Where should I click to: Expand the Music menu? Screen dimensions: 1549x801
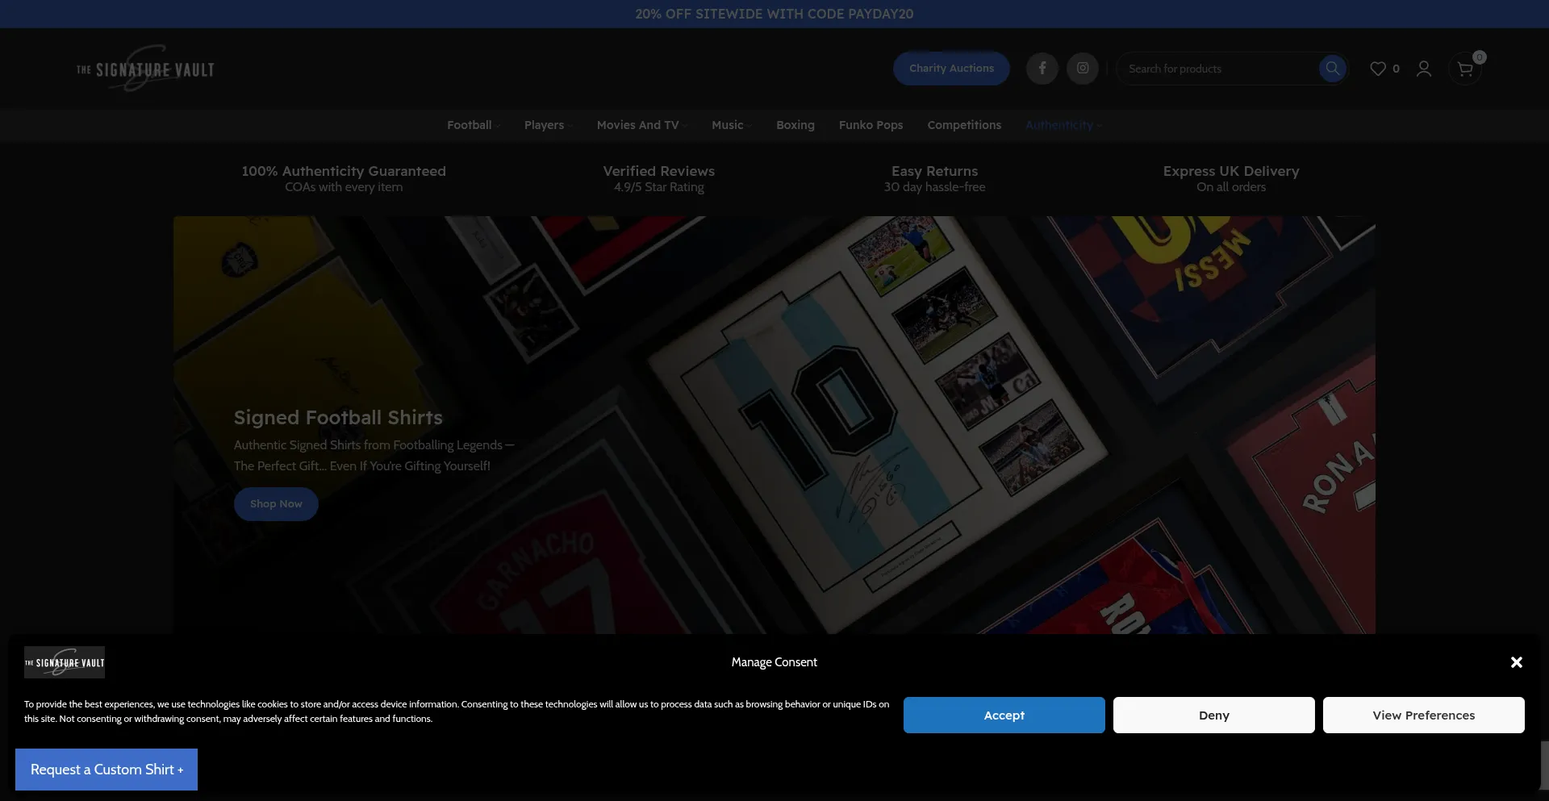(732, 125)
